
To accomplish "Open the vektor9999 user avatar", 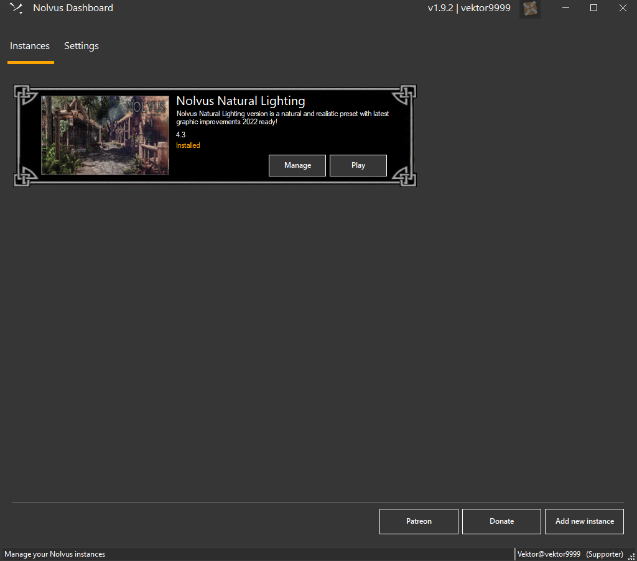I will (x=530, y=9).
